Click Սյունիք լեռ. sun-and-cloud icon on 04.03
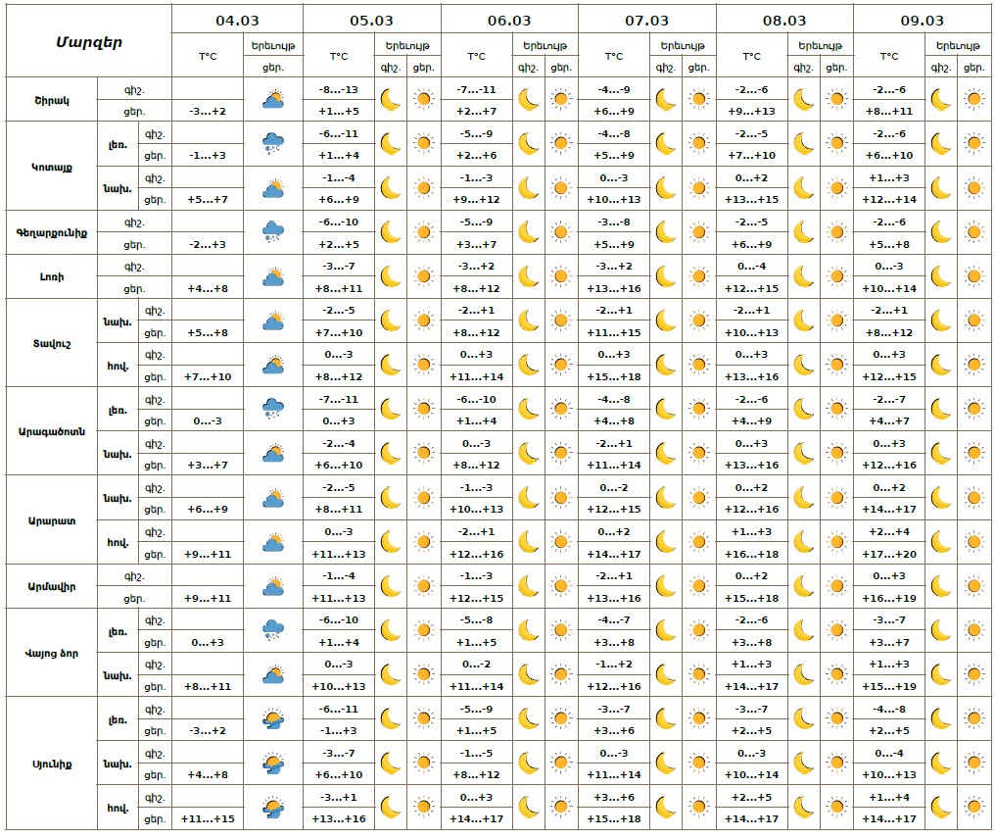 273,719
